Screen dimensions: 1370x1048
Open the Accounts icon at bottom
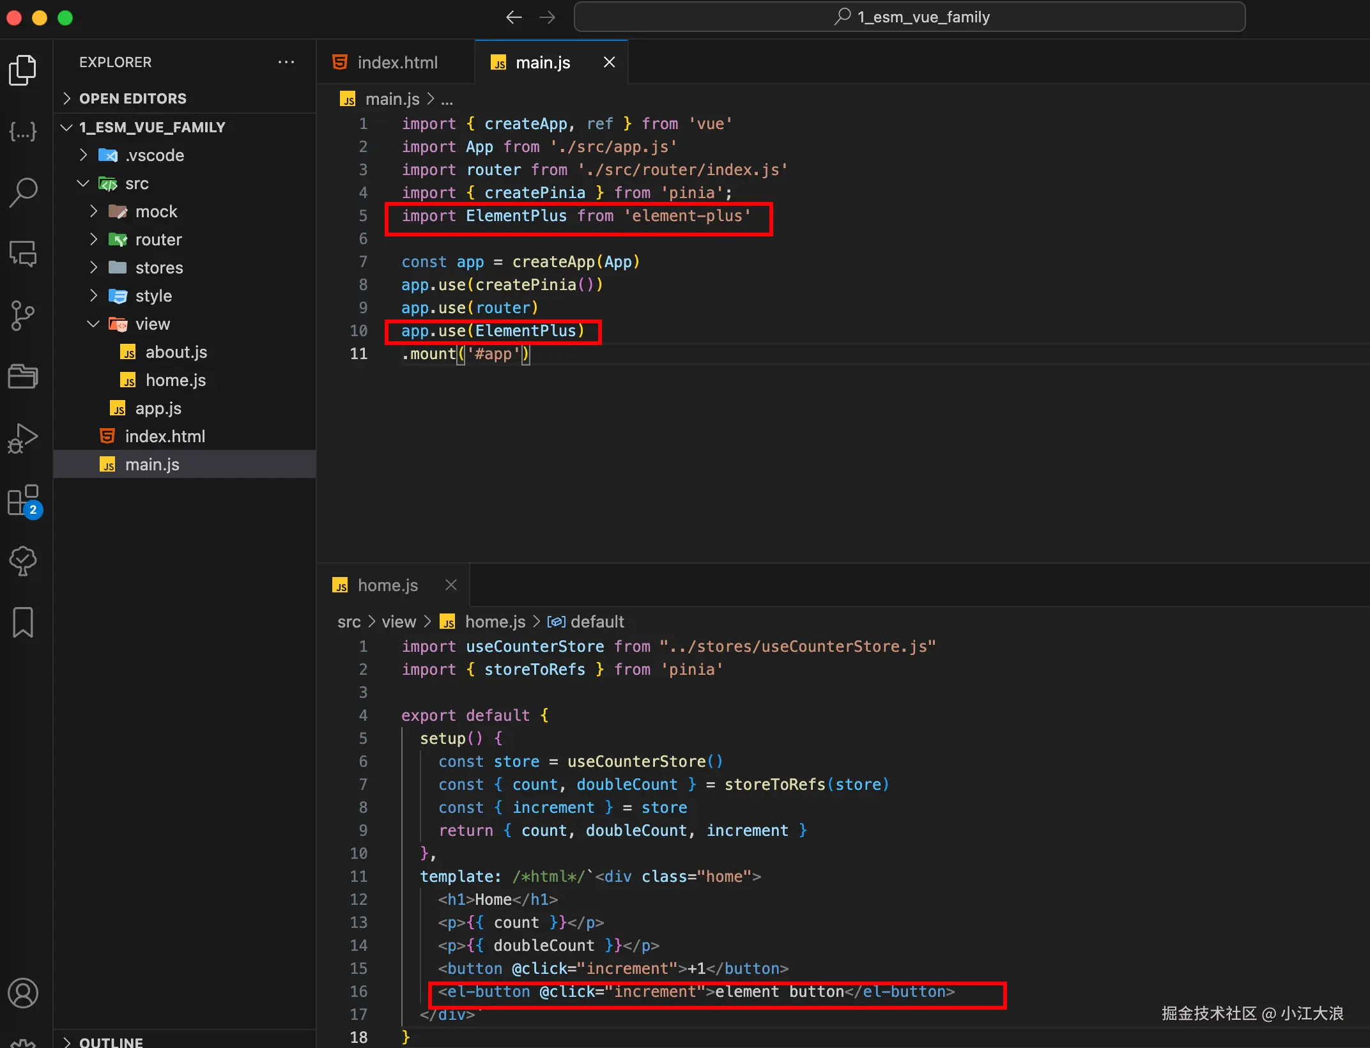pyautogui.click(x=23, y=993)
